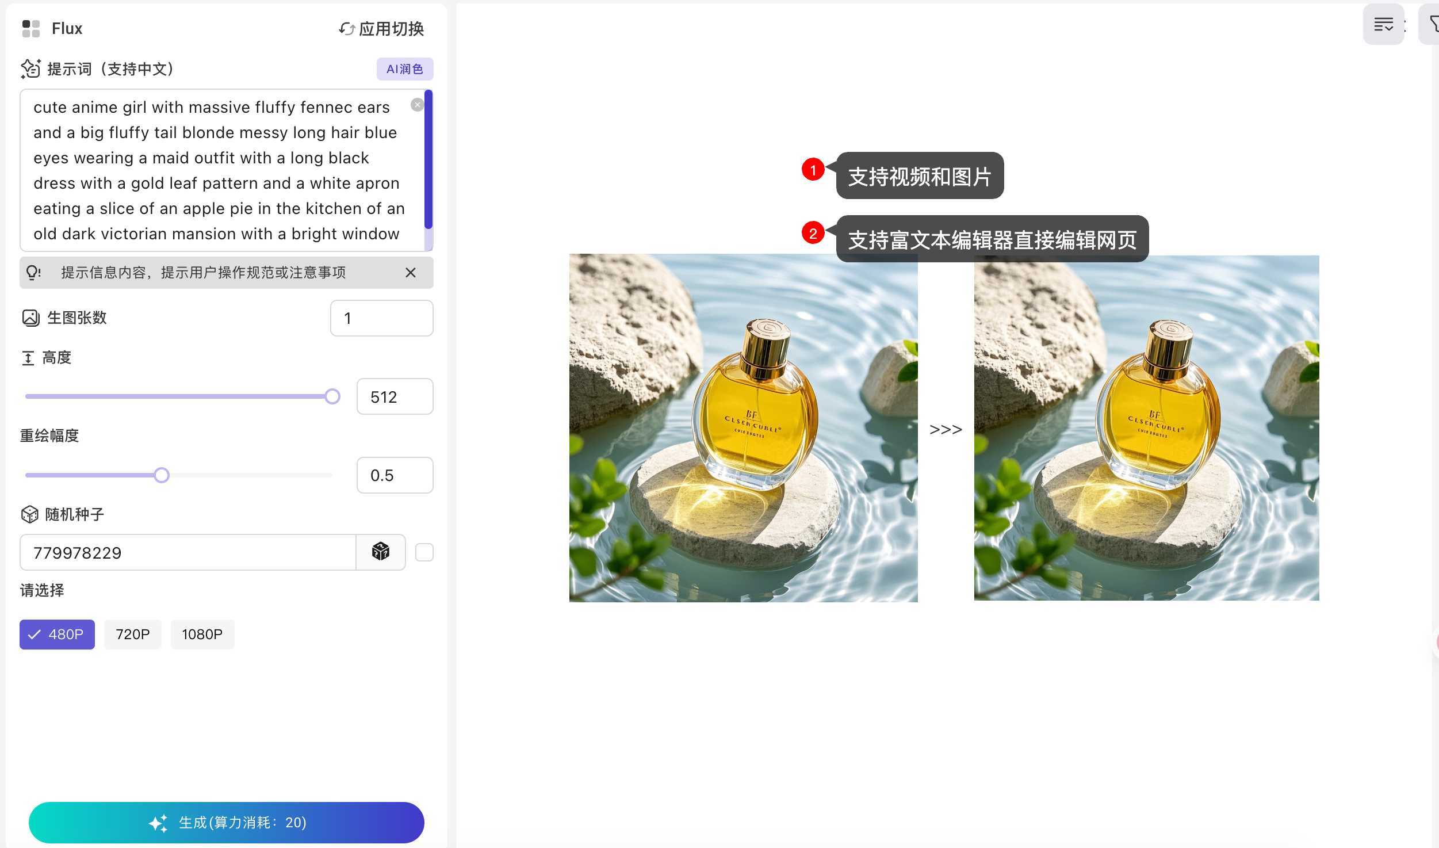
Task: Open the list-sort icon at top right
Action: pyautogui.click(x=1383, y=25)
